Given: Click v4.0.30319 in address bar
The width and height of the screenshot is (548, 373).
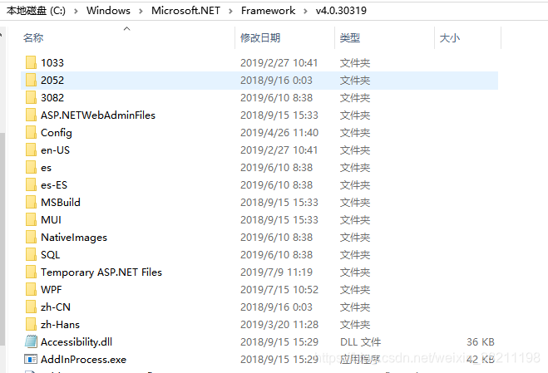Looking at the screenshot, I should (x=341, y=11).
